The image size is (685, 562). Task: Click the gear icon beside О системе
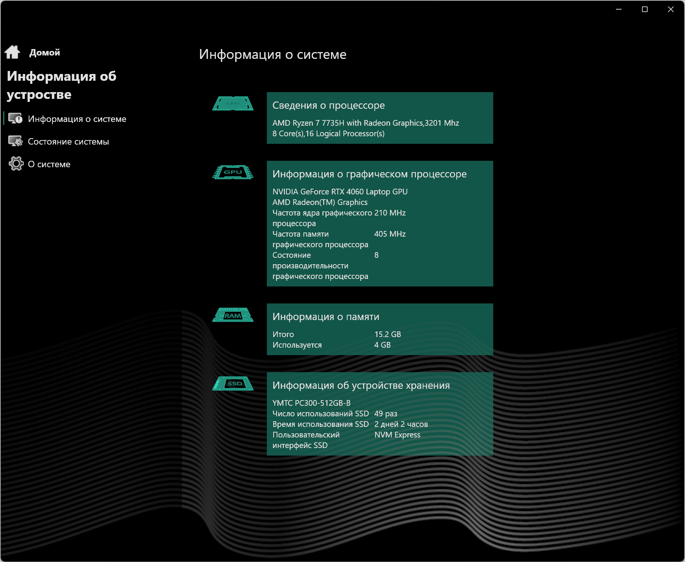pos(16,164)
